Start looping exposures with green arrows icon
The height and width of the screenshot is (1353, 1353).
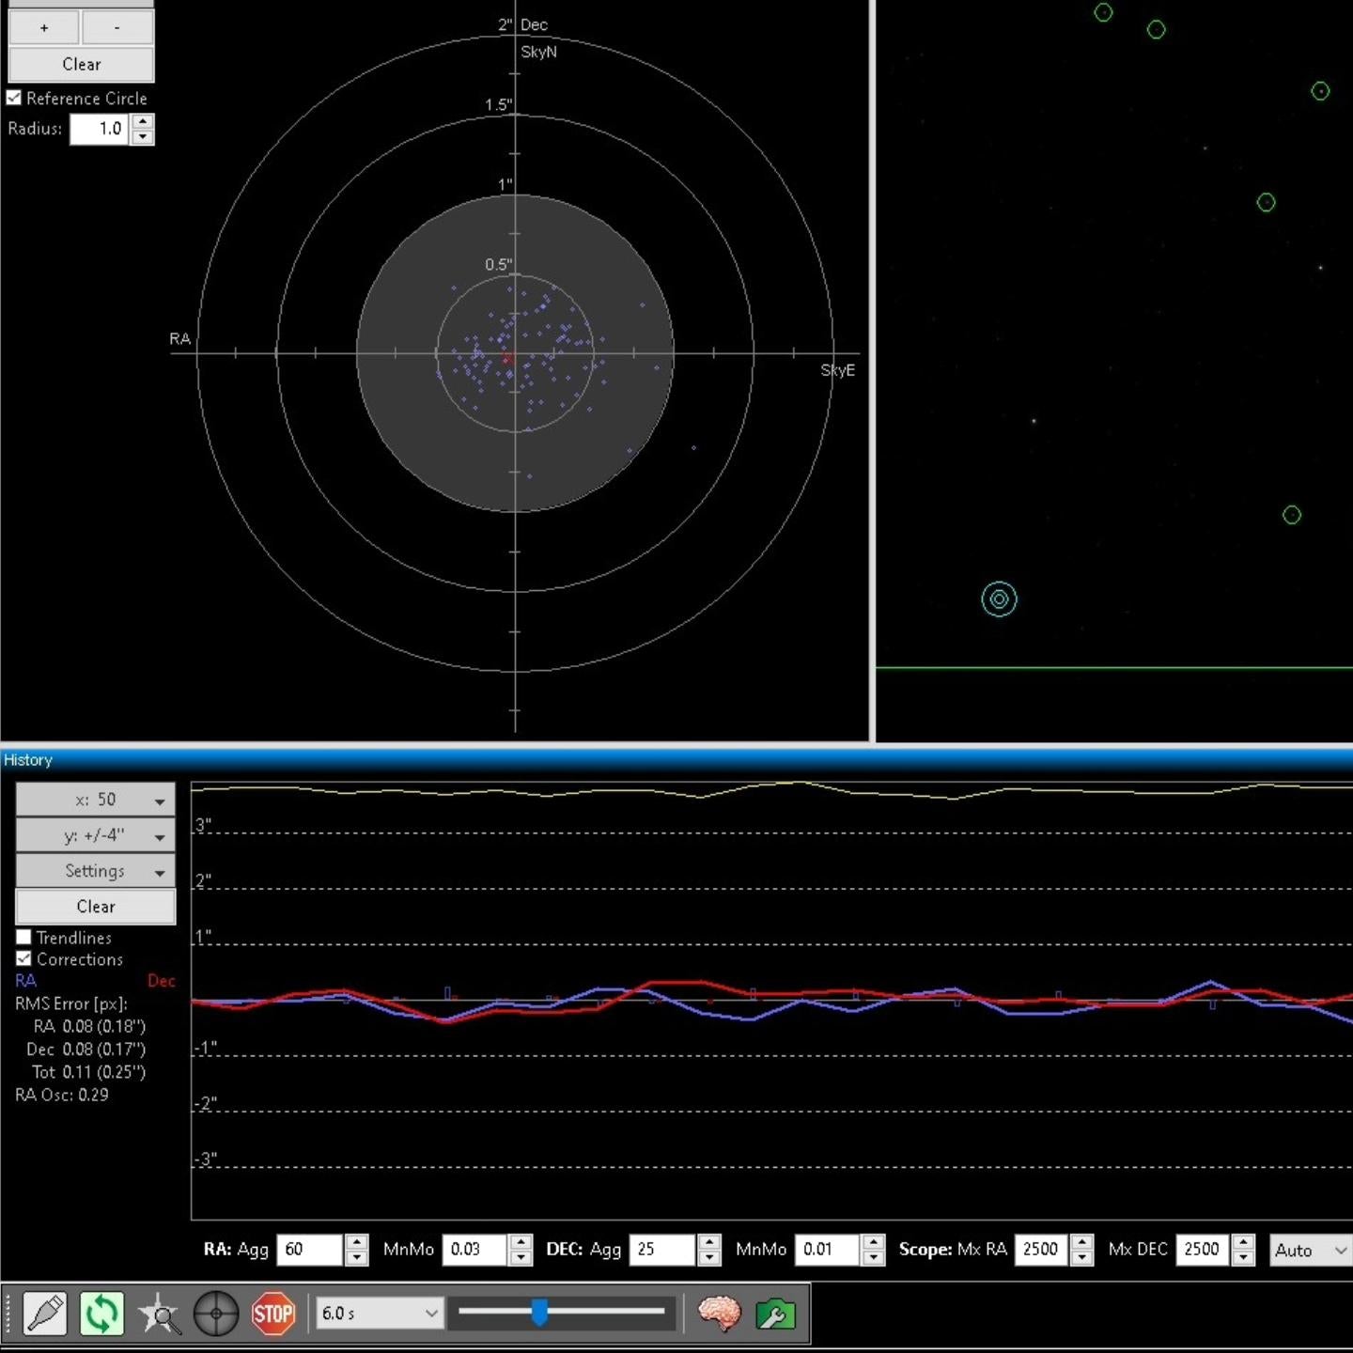tap(101, 1313)
